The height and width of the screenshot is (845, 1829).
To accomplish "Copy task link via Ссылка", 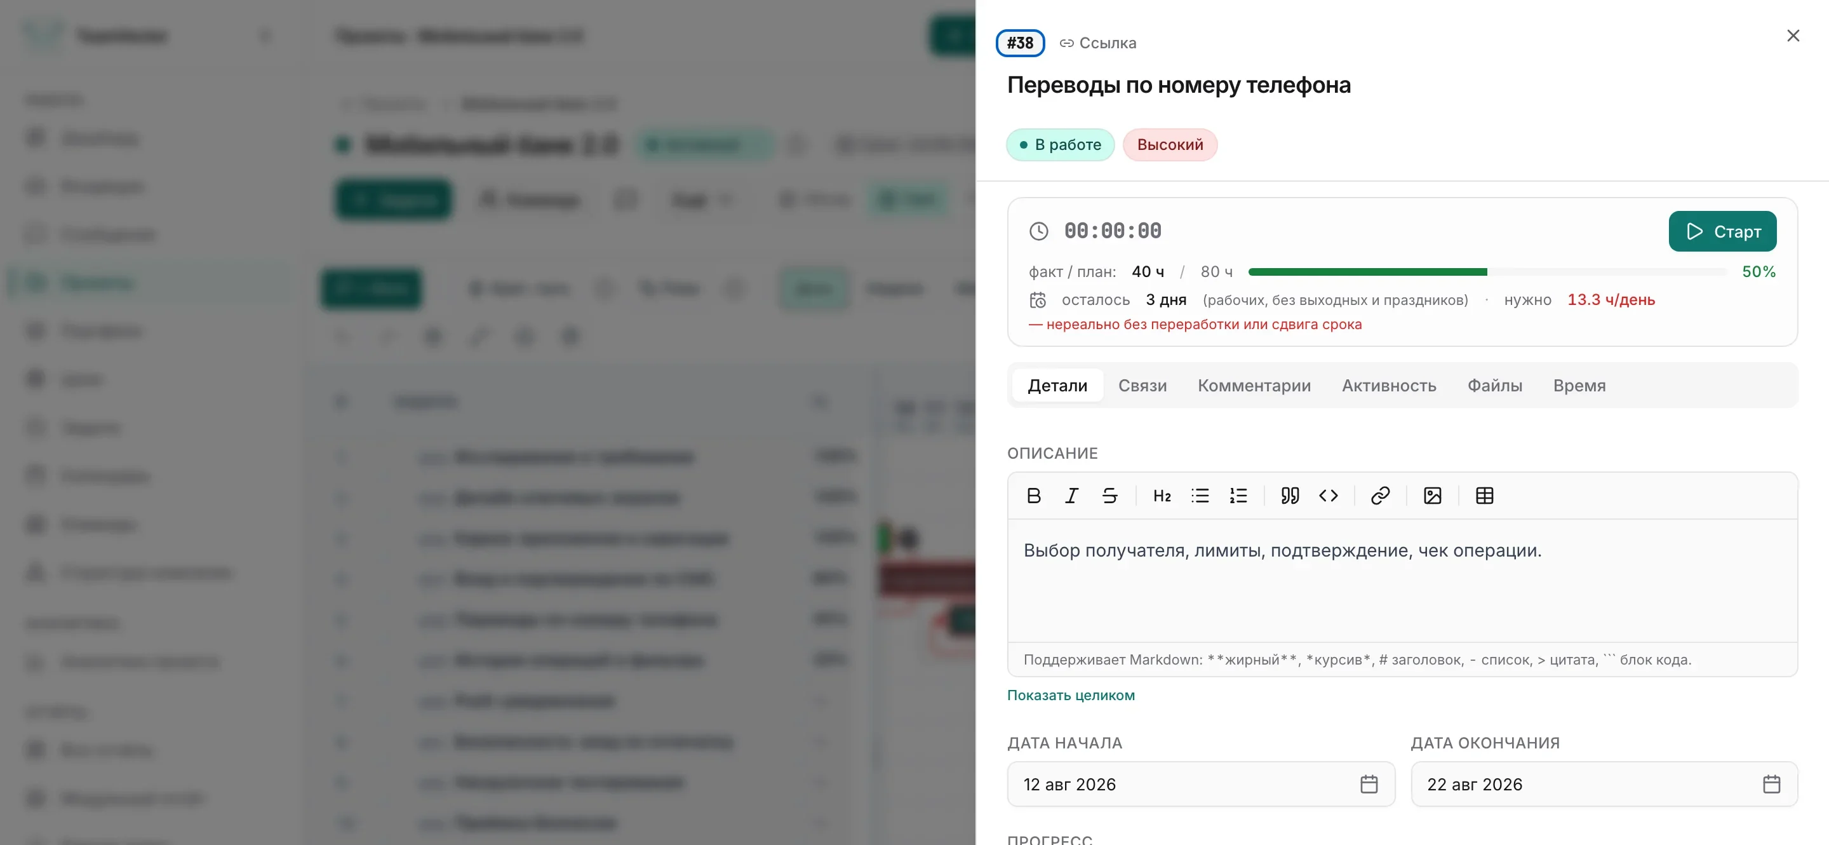I will [x=1097, y=43].
